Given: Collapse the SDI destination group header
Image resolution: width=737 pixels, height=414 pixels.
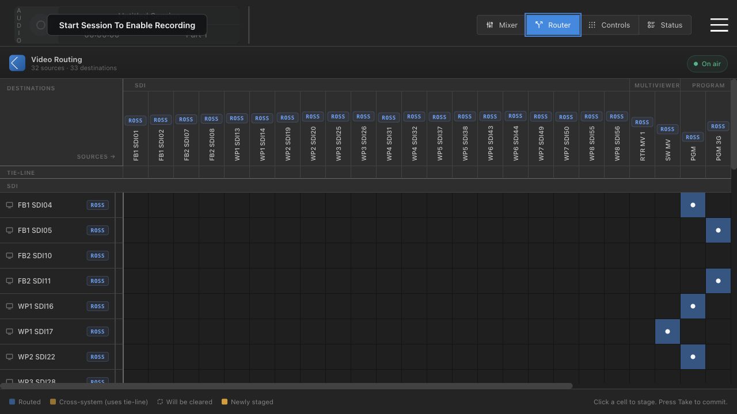Looking at the screenshot, I should coord(140,85).
